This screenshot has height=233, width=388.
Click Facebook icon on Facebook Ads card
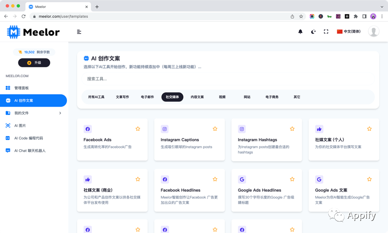[88, 129]
